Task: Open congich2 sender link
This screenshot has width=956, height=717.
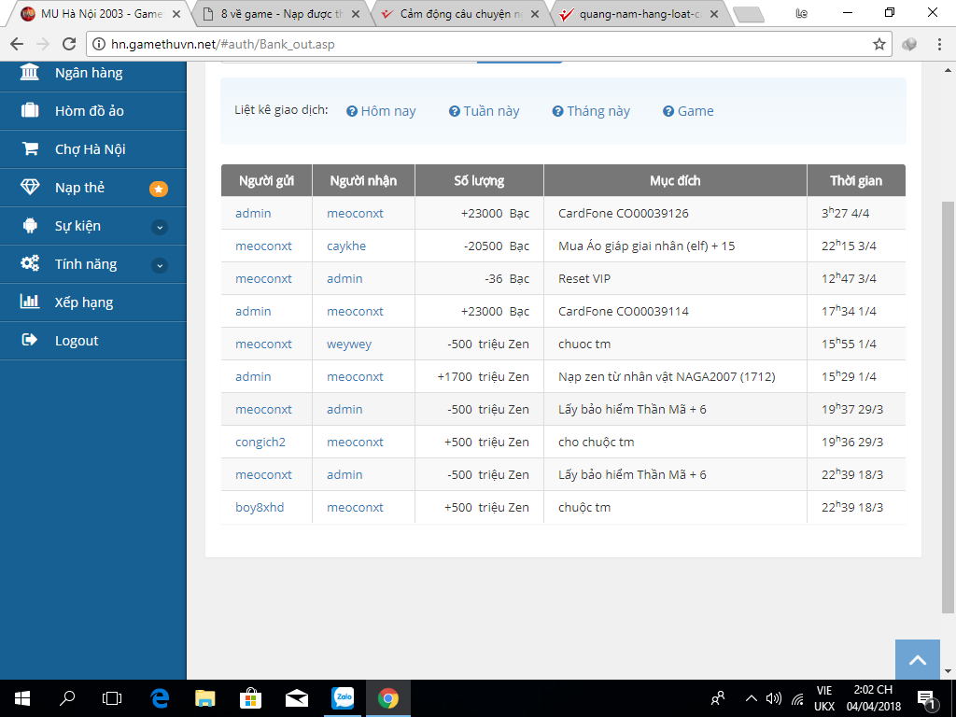Action: tap(260, 442)
